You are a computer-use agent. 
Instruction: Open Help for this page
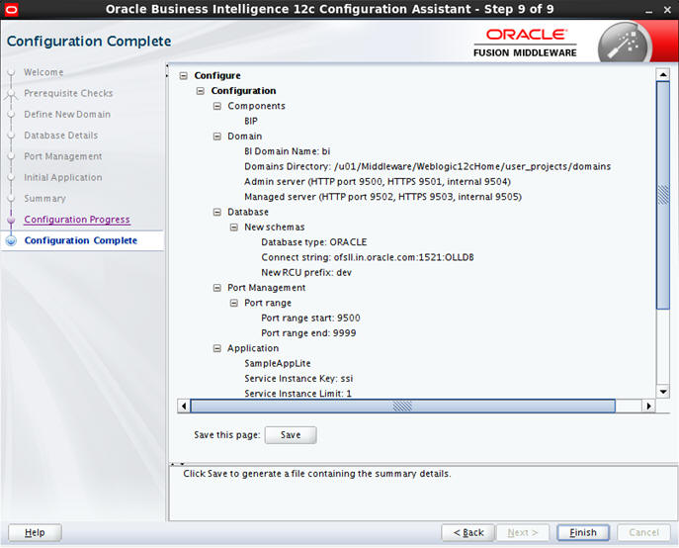(35, 532)
